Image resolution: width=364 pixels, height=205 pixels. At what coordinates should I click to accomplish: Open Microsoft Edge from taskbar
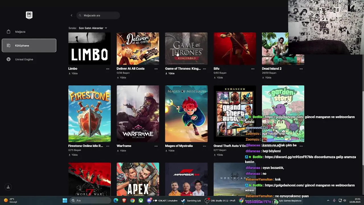116,200
